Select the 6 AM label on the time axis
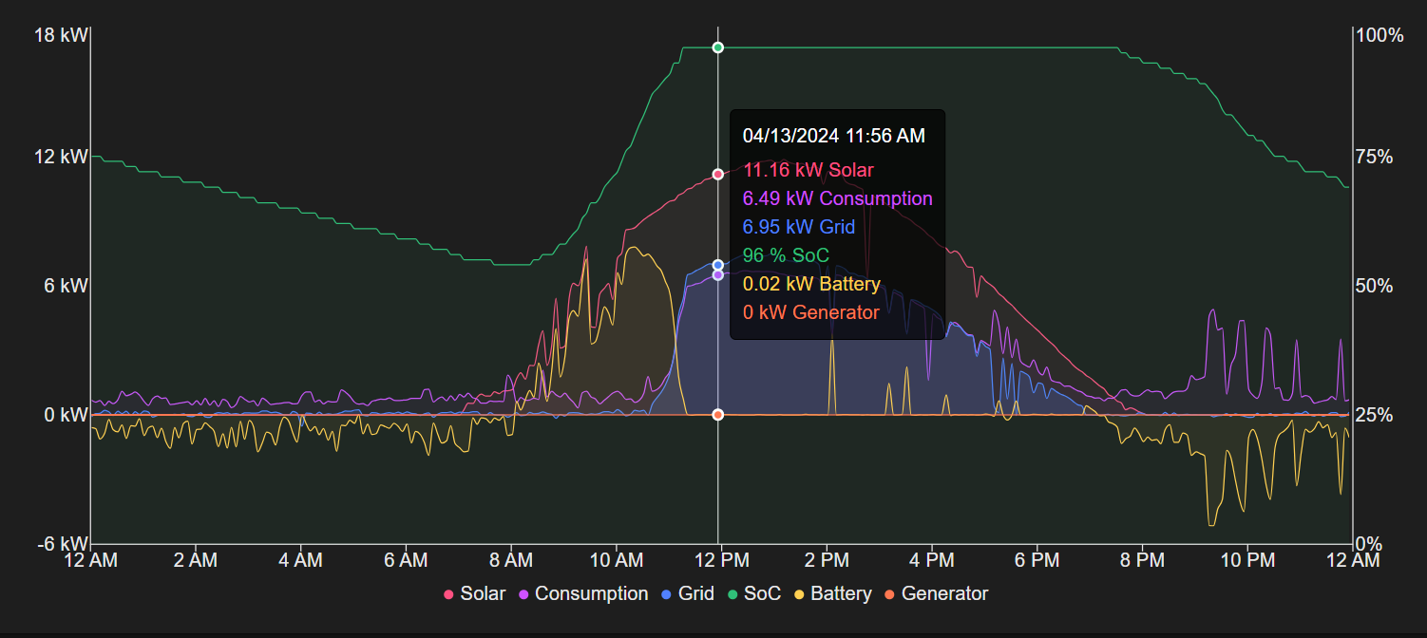The height and width of the screenshot is (638, 1427). coord(406,560)
